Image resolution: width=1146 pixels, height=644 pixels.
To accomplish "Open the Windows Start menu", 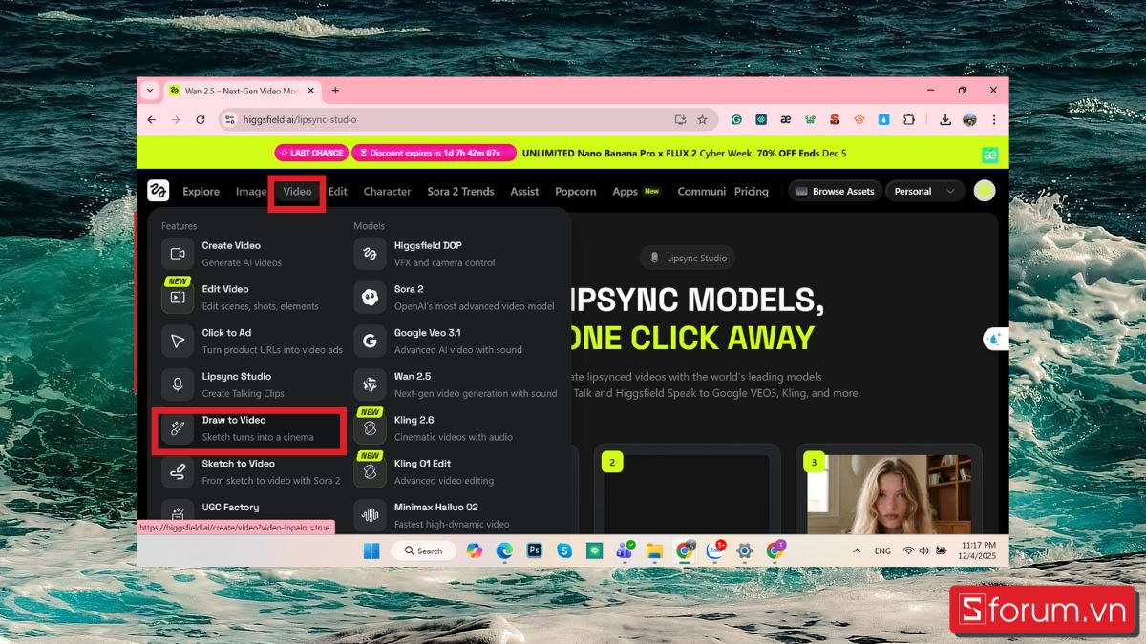I will (x=371, y=551).
